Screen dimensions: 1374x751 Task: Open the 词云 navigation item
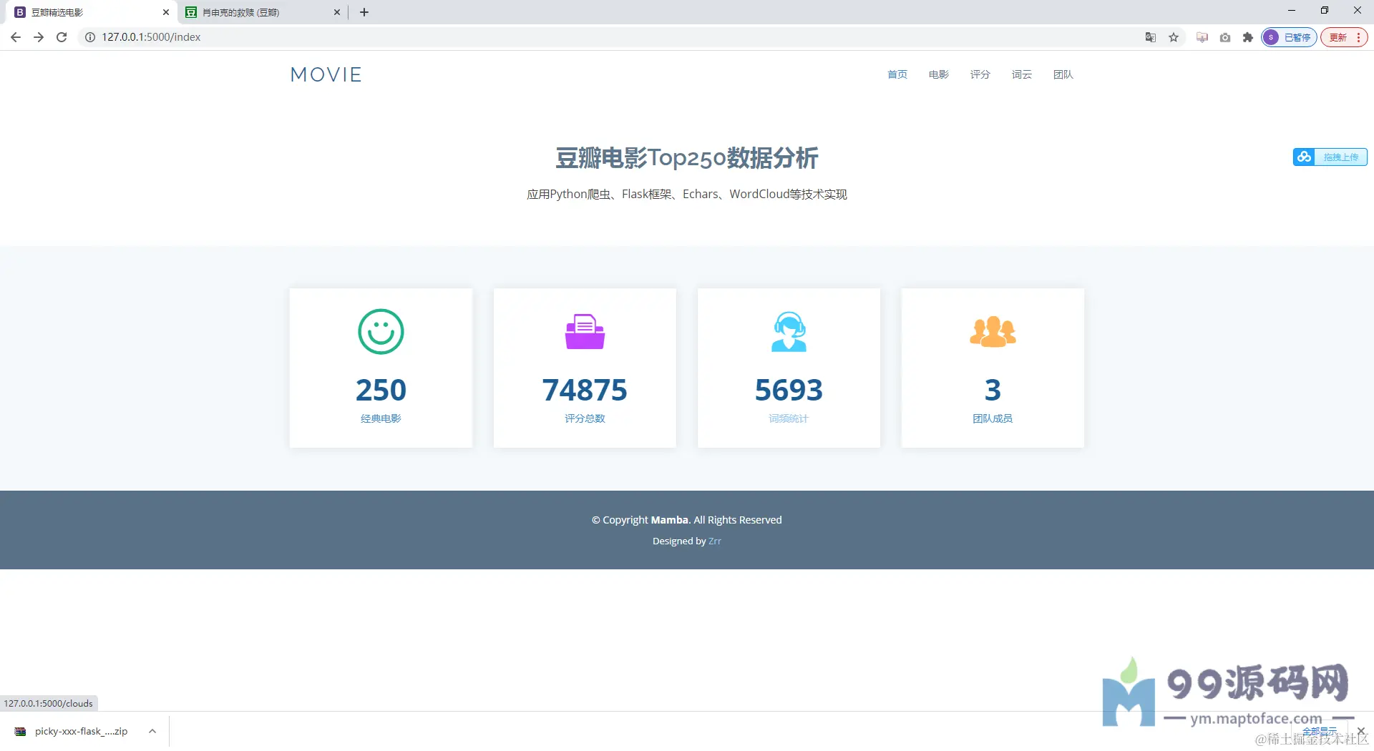[x=1022, y=74]
